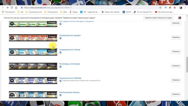This screenshot has width=188, height=106.
Task: Open the 19 видео Компьютерная помощь thumbnail
Action: pos(33,95)
